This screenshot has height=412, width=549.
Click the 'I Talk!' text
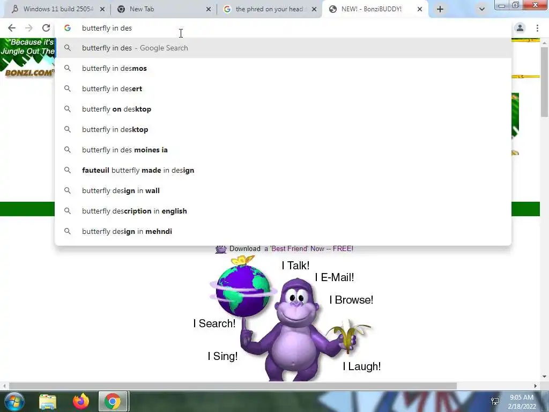295,266
